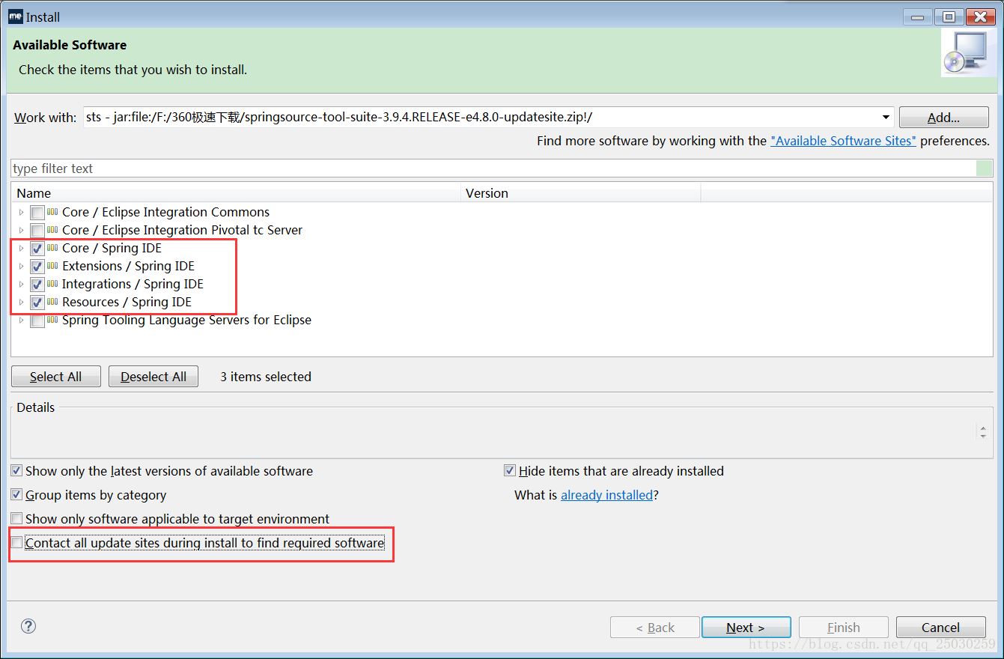Screen dimensions: 1004x659
Task: Check Spring Tooling Language Servers for Eclipse
Action: (x=37, y=321)
